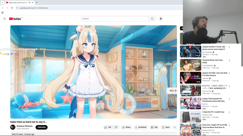Click the Iron Pineapple channel name
The height and width of the screenshot is (136, 243).
207,52
